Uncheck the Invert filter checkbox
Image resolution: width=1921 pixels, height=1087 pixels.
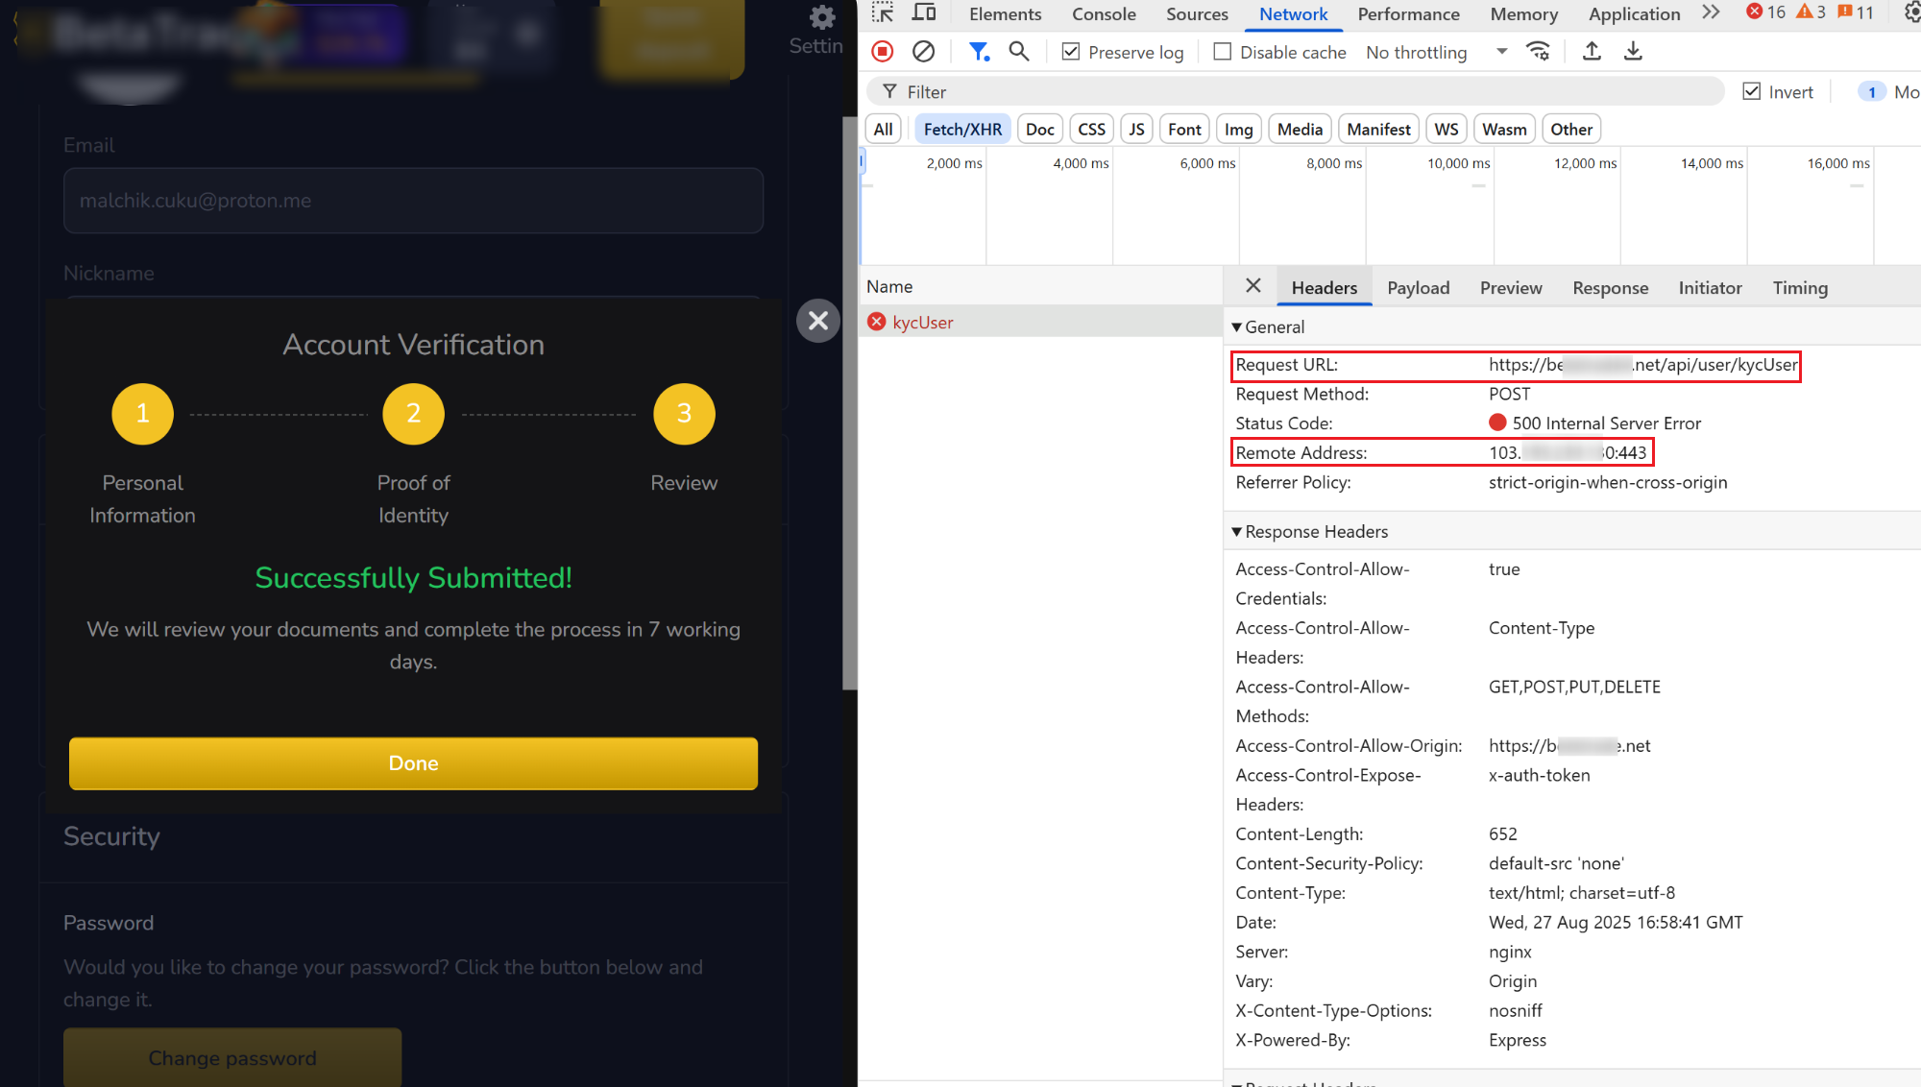click(x=1752, y=91)
